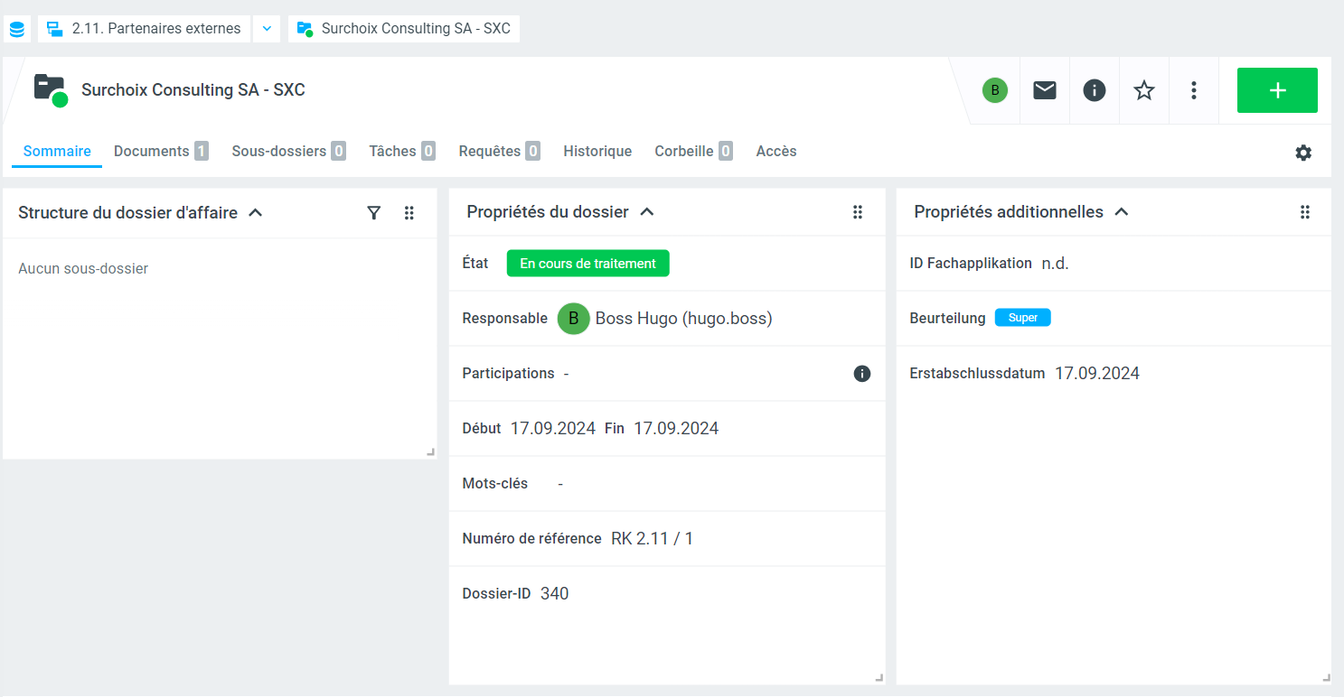Collapse the Propriétés additionnelles panel
Viewport: 1344px width, 697px height.
(x=1122, y=212)
